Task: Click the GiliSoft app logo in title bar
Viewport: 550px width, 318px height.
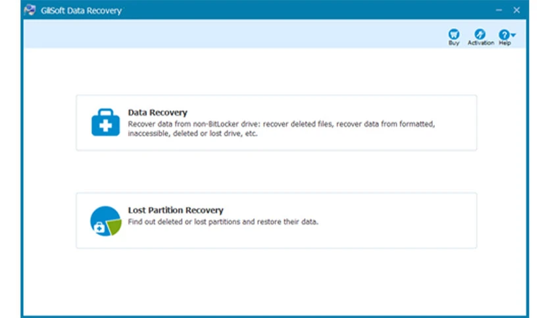Action: (30, 10)
